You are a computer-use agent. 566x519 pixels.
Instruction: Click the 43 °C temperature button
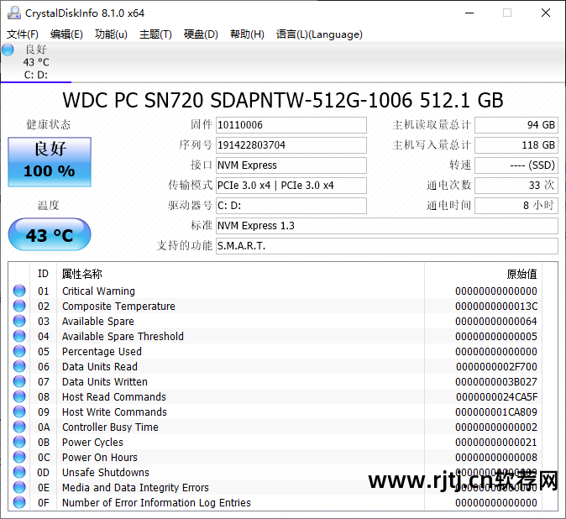pos(50,234)
